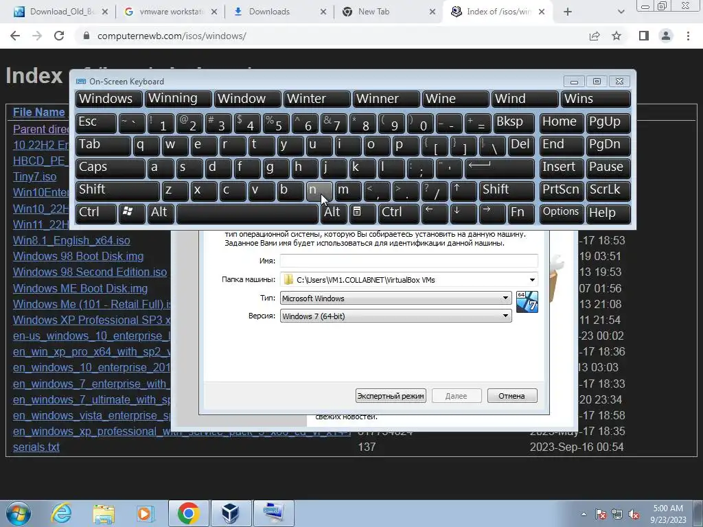Toggle Chrome side panel icon
Screen dimensions: 703x527
pyautogui.click(x=644, y=36)
